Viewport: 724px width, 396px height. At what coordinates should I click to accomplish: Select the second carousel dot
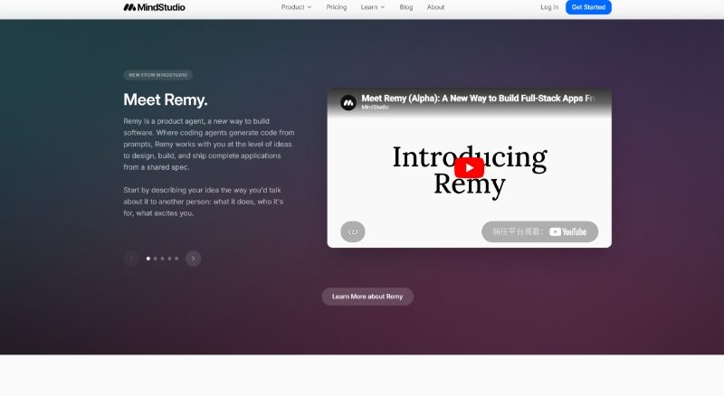click(x=155, y=259)
